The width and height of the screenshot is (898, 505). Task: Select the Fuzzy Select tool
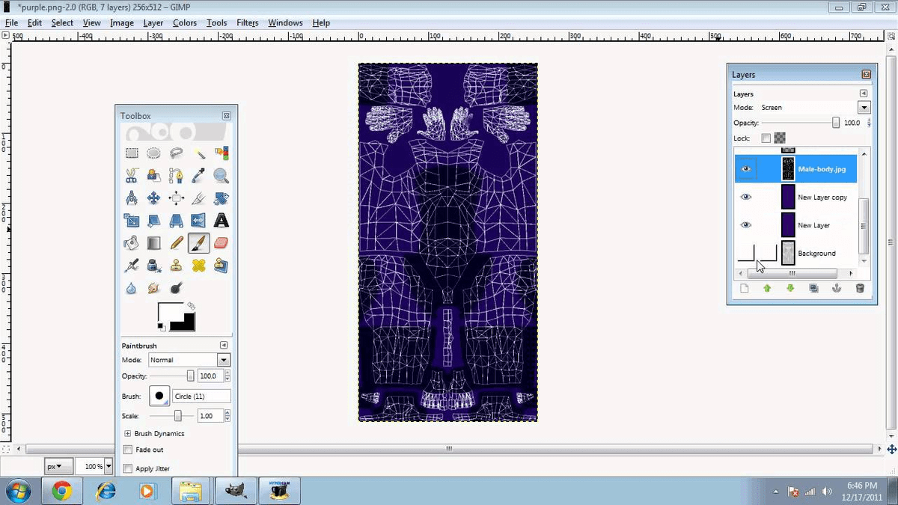198,153
